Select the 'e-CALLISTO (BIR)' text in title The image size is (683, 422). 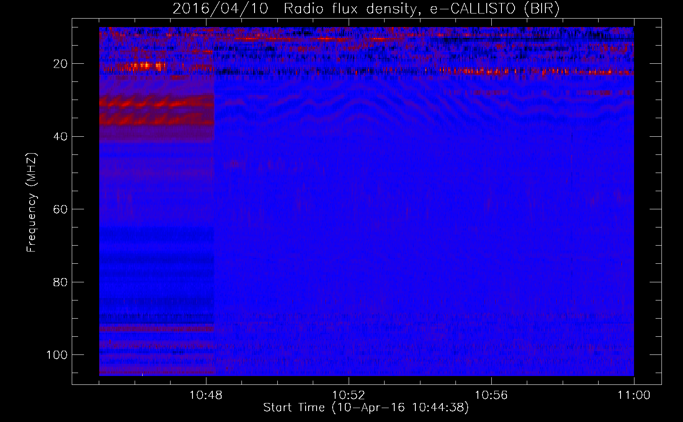(x=495, y=9)
